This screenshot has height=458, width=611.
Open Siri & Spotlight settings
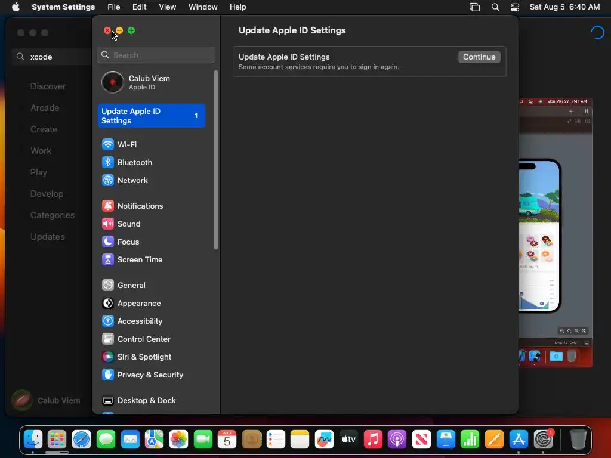point(152,357)
